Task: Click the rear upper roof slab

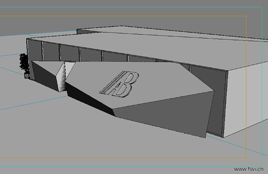Action: pyautogui.click(x=171, y=32)
